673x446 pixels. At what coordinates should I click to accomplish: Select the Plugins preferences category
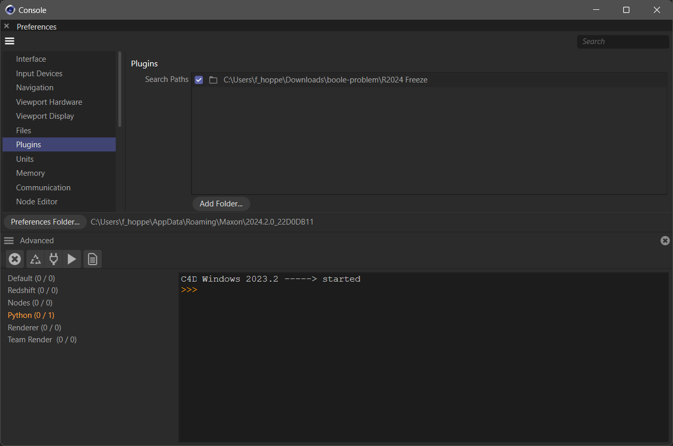[59, 145]
